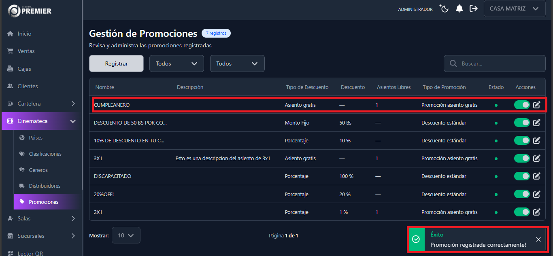The image size is (553, 256).
Task: Disable the CUMPLEANERO promotion toggle
Action: click(x=522, y=105)
